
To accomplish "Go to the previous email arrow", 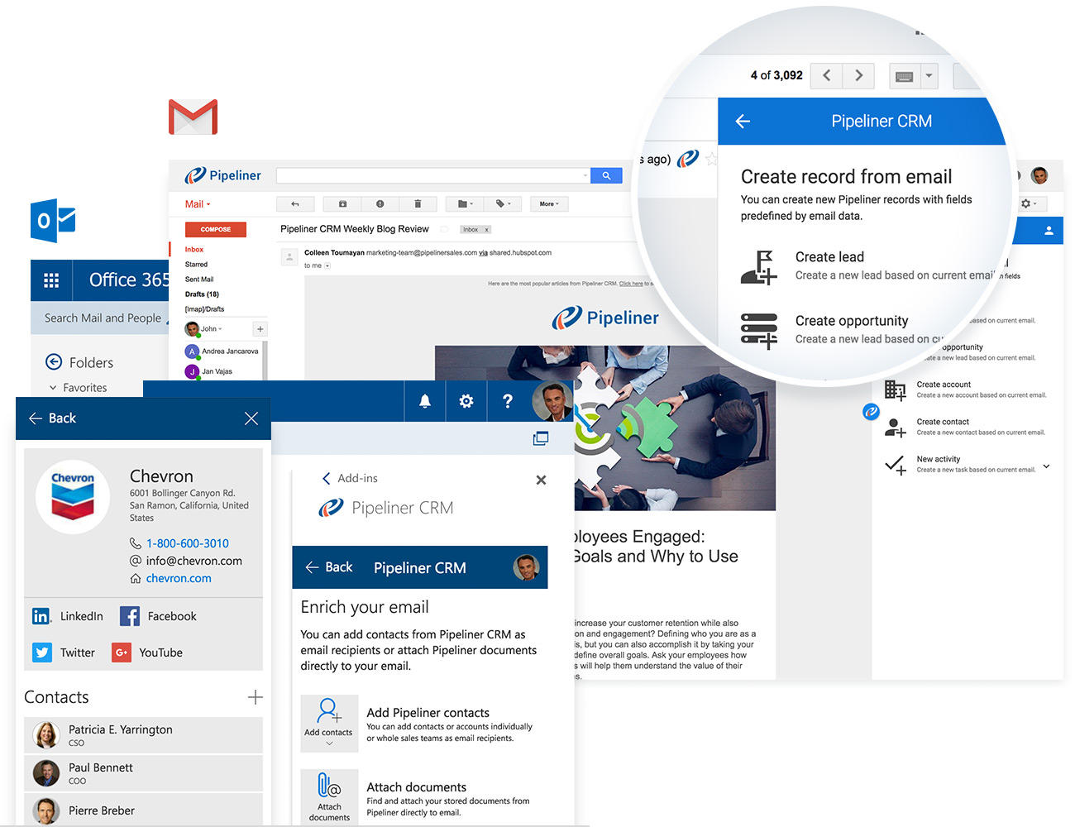I will click(x=826, y=75).
